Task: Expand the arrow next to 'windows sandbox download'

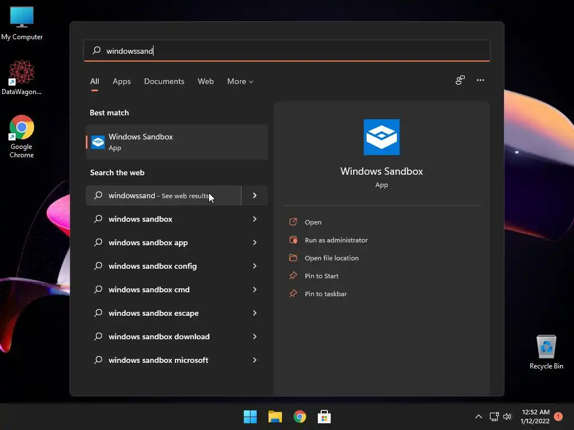Action: (x=255, y=336)
